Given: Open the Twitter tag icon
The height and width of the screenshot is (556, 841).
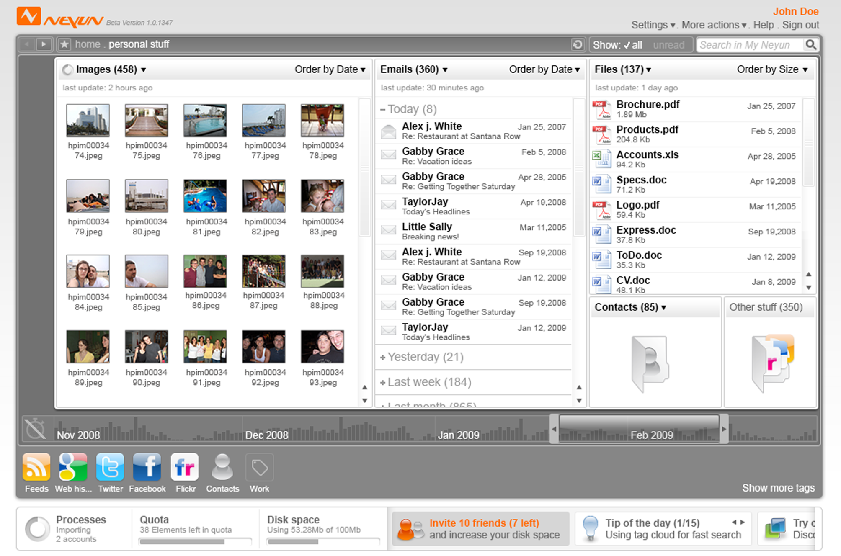Looking at the screenshot, I should 110,467.
